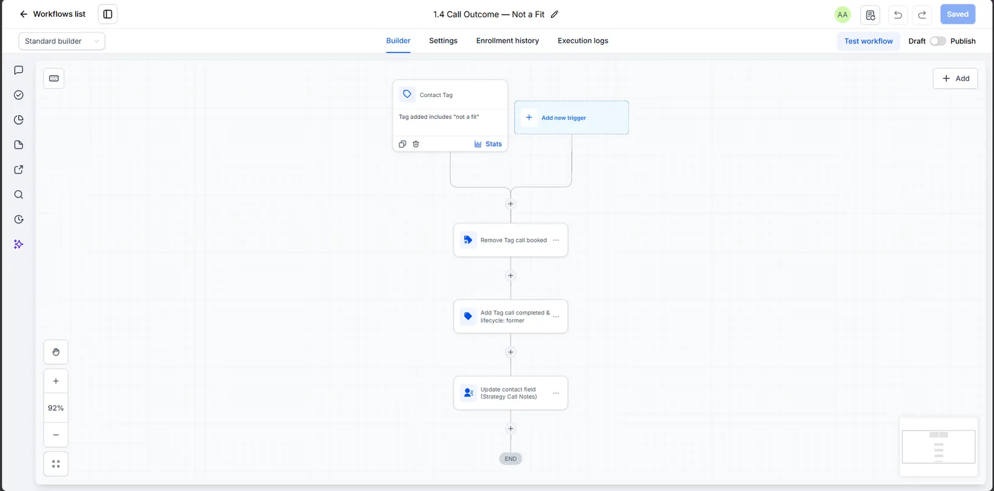The image size is (994, 491).
Task: Open the AI sparkle sidebar icon
Action: pyautogui.click(x=19, y=244)
